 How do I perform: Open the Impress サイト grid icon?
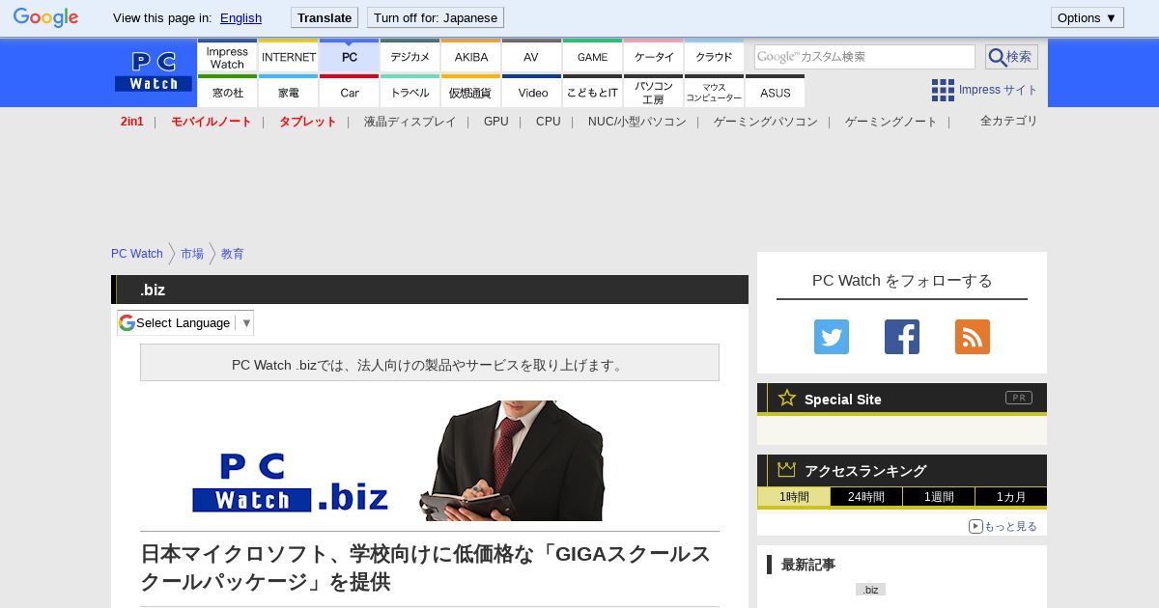click(943, 90)
